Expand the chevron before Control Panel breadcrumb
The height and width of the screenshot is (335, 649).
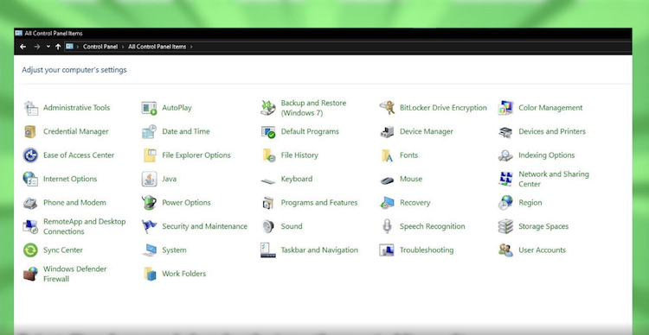78,47
